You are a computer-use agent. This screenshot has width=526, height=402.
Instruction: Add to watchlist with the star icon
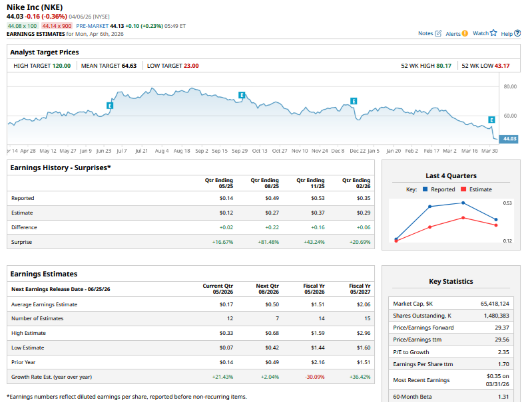(x=493, y=33)
